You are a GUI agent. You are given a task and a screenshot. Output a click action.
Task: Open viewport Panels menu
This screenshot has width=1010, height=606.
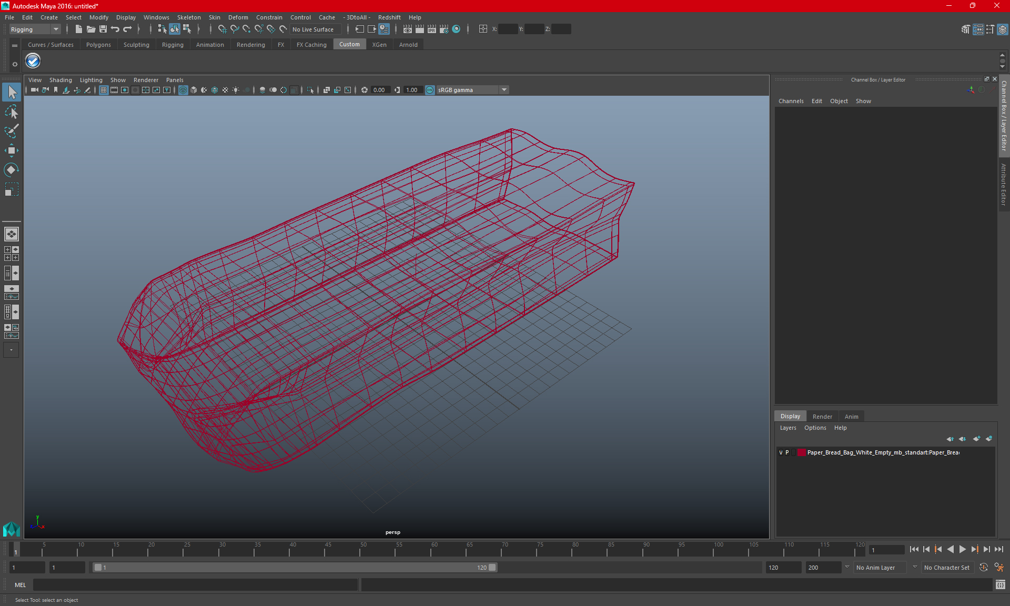pos(175,80)
